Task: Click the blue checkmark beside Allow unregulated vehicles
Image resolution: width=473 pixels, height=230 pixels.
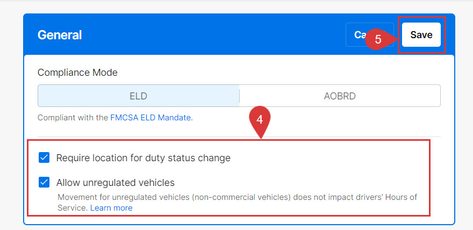Action: (x=45, y=182)
